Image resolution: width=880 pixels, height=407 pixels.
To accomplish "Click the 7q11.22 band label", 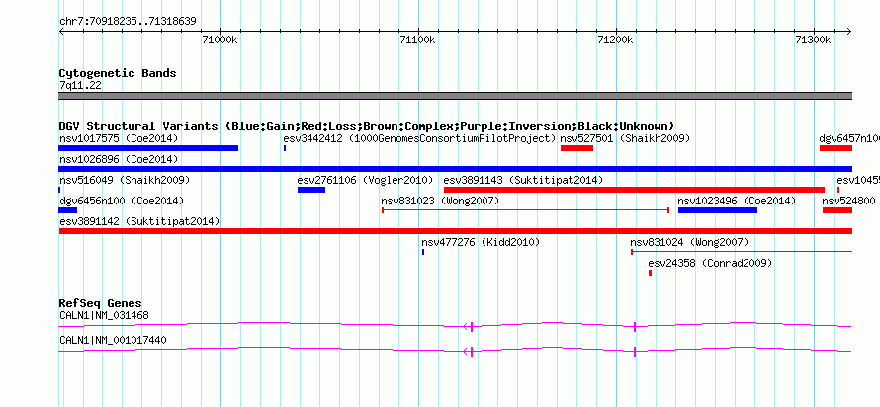I will (x=80, y=86).
